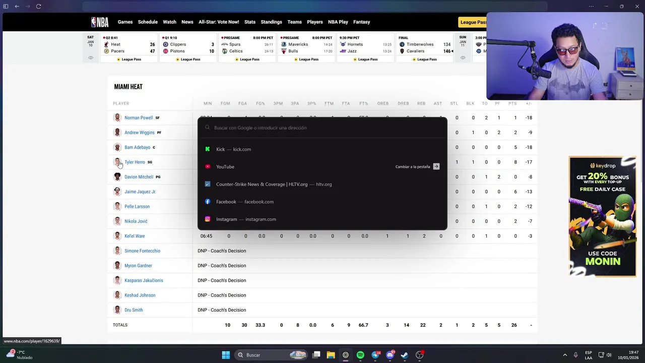Click the Timberwolves logo in scoreboard

(x=402, y=44)
